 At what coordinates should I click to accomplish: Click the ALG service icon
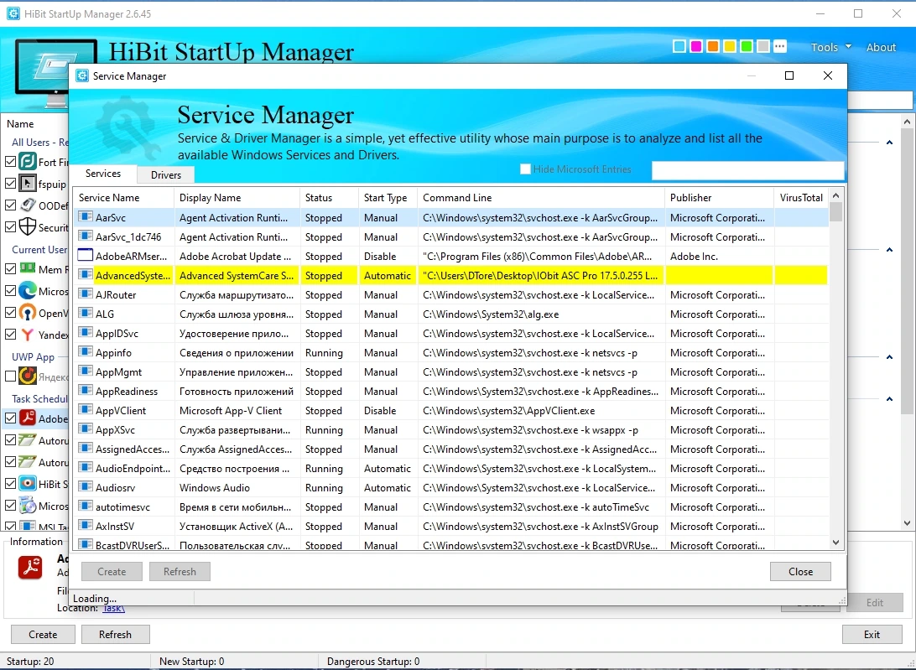click(86, 314)
